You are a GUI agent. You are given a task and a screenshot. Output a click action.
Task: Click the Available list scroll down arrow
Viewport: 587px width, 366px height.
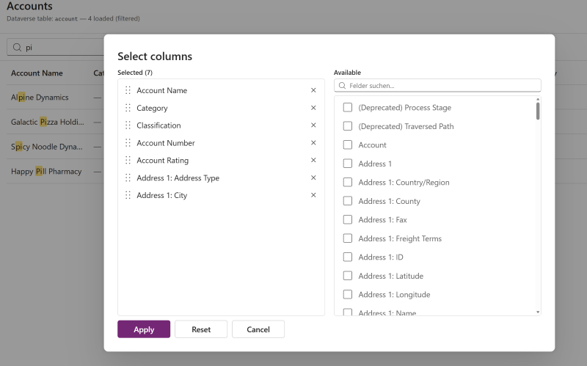[538, 312]
